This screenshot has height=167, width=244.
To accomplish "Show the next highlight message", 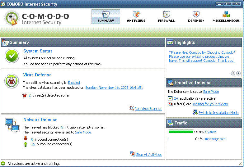I will coord(238,73).
